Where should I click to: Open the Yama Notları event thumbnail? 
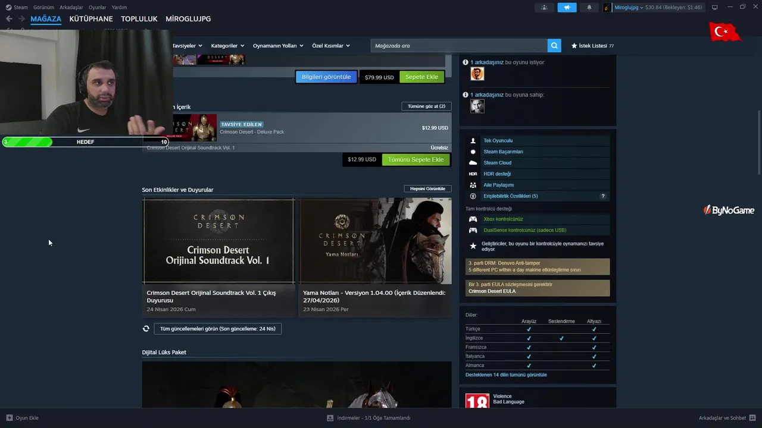376,241
